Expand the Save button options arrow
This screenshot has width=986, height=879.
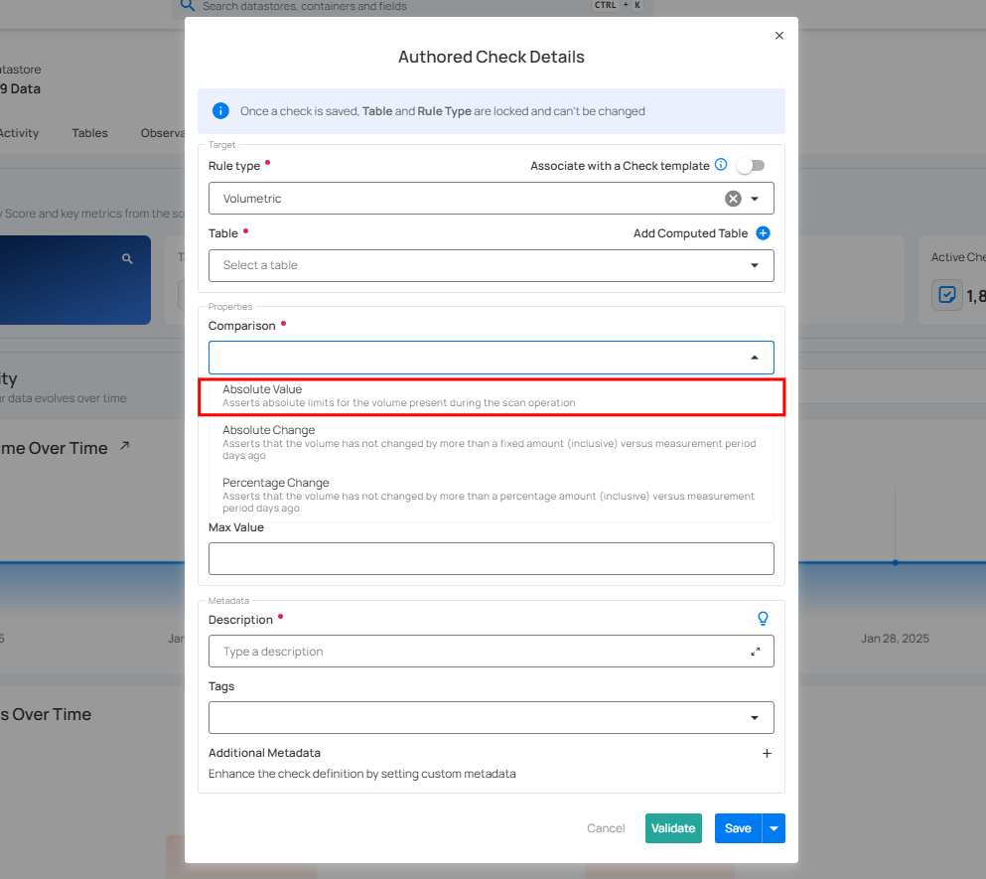pos(774,828)
